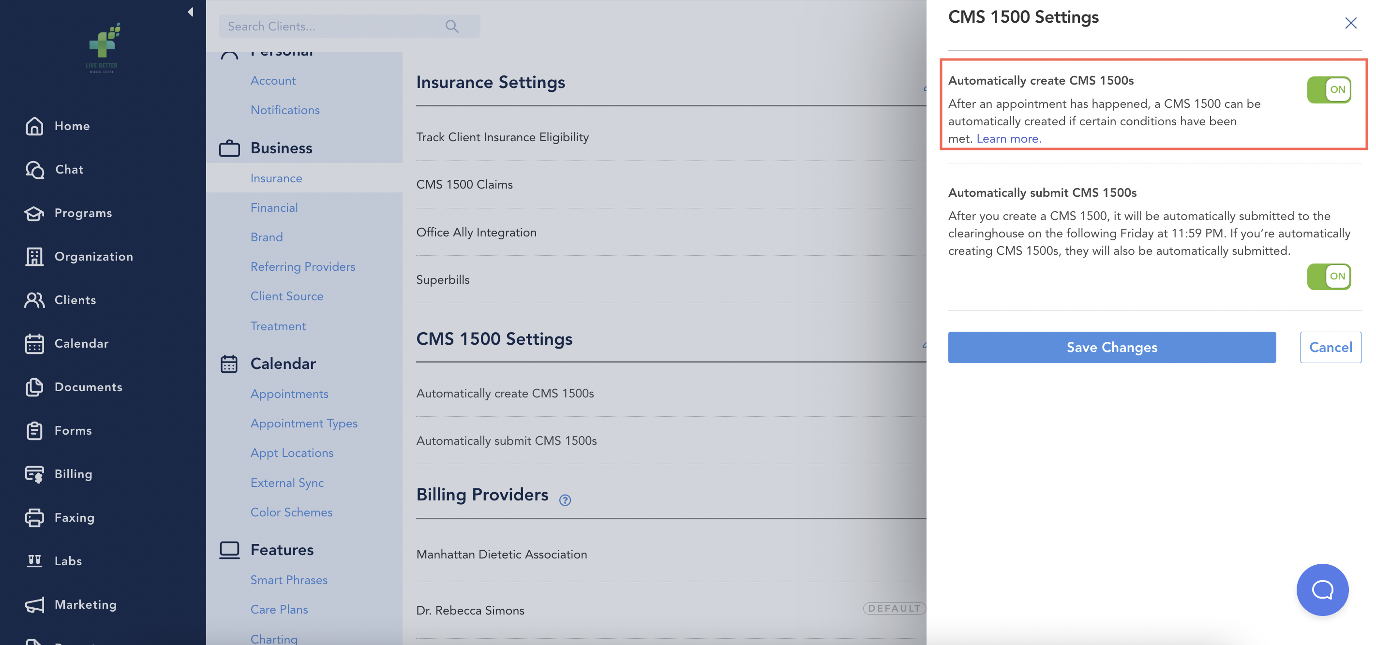Select the Chat icon

tap(34, 169)
